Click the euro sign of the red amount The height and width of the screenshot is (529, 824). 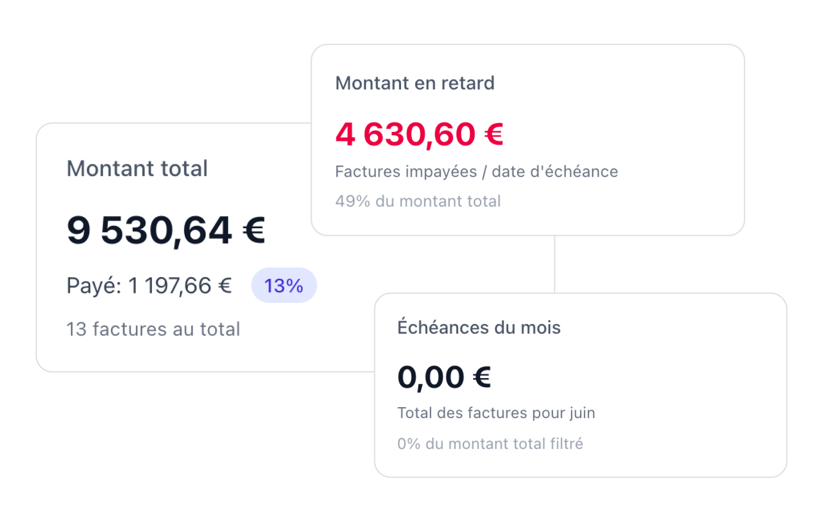[494, 134]
